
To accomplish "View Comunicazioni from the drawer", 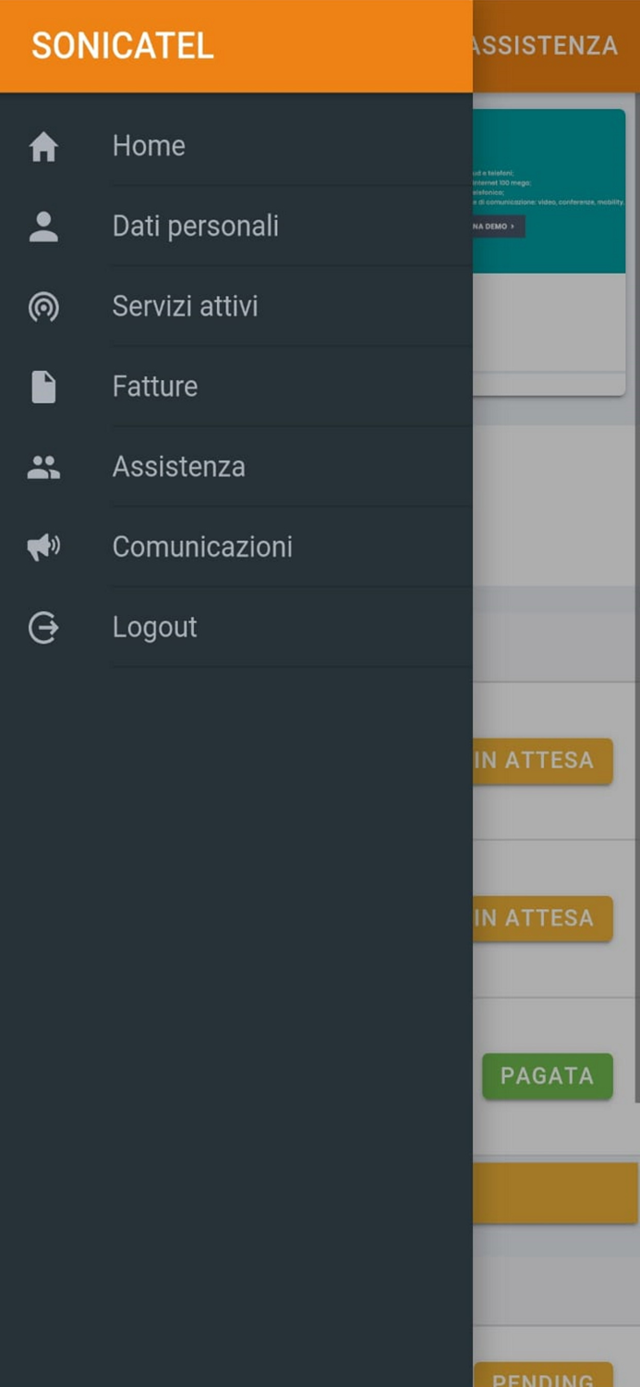I will click(x=202, y=547).
